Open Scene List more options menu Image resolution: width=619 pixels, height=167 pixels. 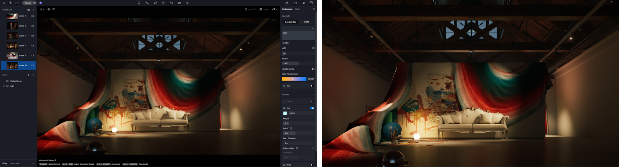coord(33,10)
